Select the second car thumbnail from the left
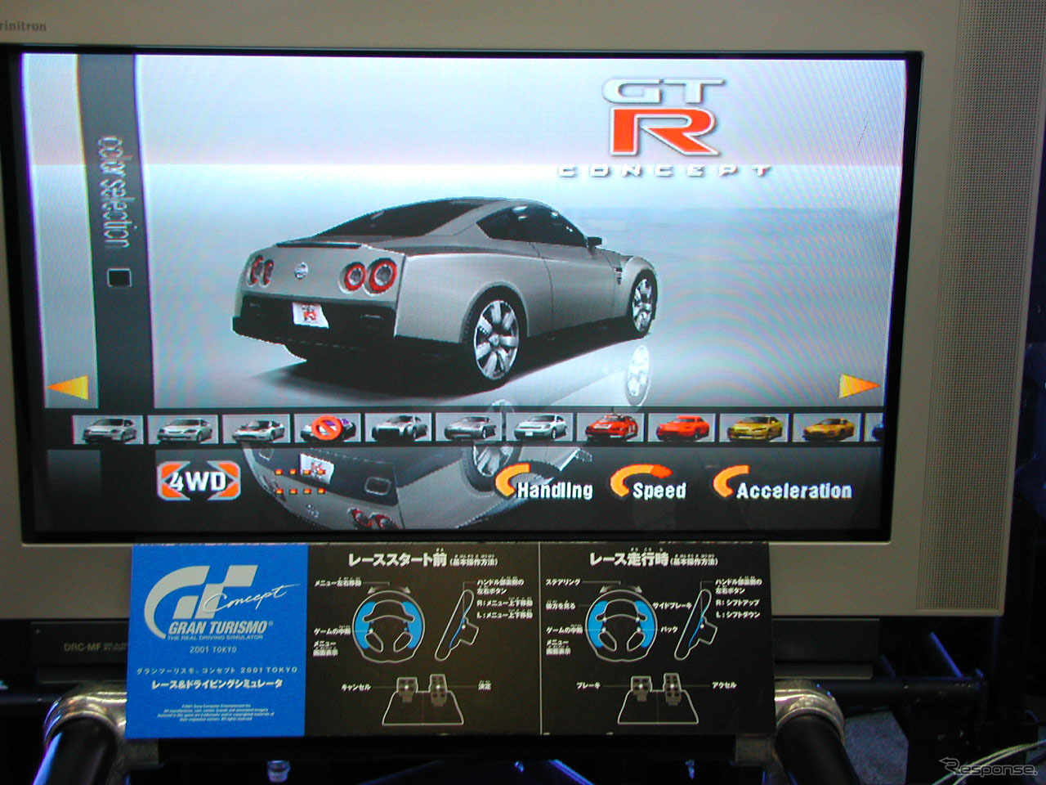Image resolution: width=1046 pixels, height=785 pixels. point(186,428)
